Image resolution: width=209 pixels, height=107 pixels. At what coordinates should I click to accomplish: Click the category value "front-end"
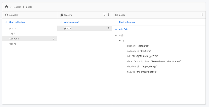[x=146, y=51]
